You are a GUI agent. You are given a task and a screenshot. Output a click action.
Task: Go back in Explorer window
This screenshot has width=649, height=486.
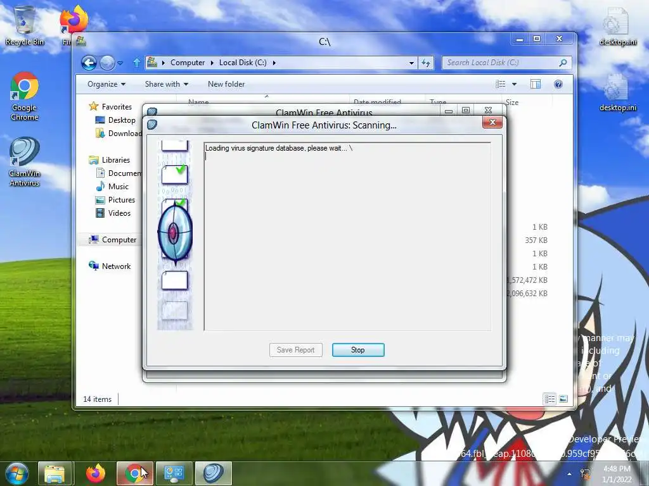click(89, 63)
